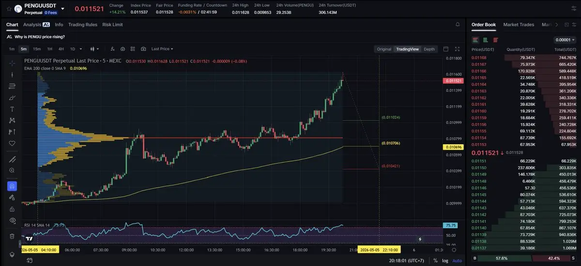
Task: Switch chart view to TradingView
Action: pos(407,49)
